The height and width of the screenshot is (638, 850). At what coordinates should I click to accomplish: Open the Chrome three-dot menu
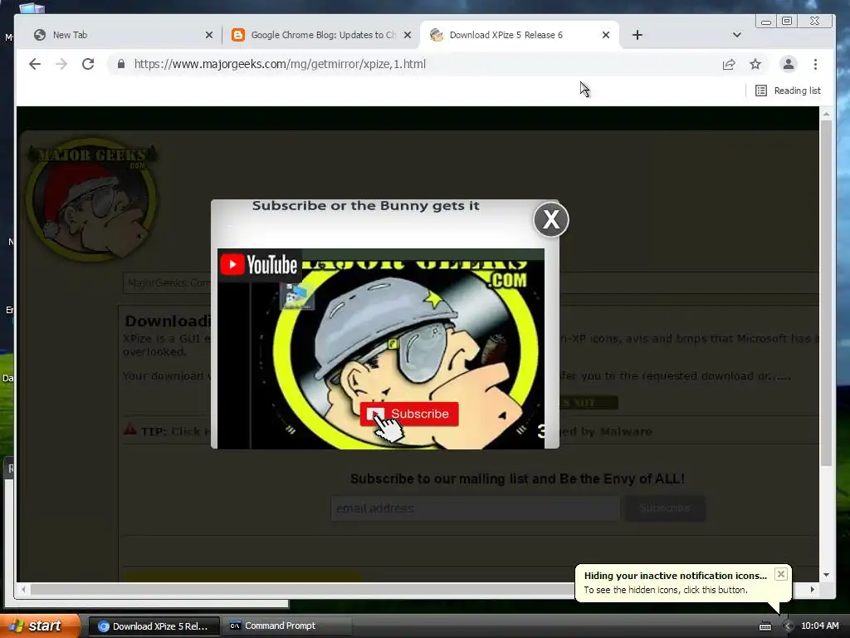pos(815,64)
